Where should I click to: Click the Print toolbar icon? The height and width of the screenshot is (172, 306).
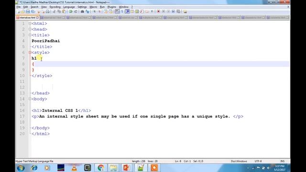coord(47,11)
